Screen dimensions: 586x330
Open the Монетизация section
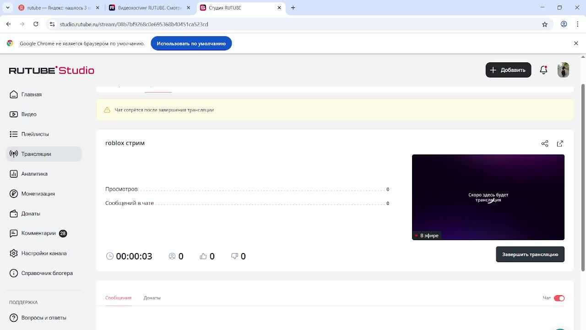44,193
